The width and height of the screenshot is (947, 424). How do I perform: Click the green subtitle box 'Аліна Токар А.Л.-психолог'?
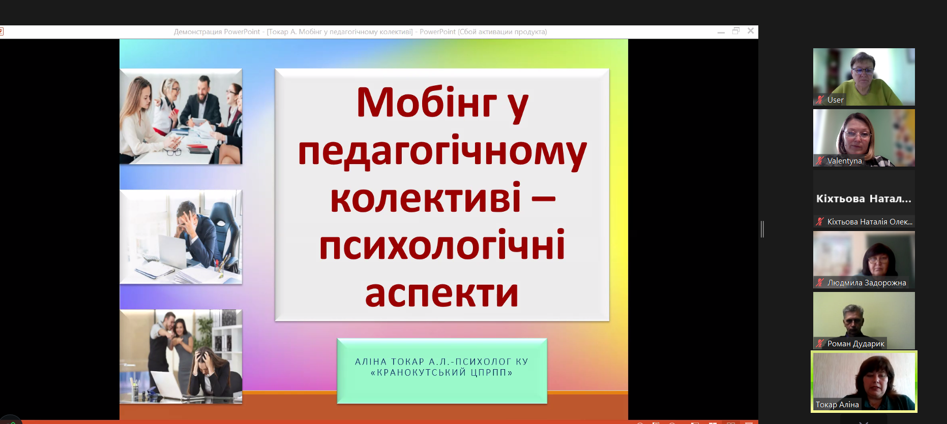click(442, 371)
